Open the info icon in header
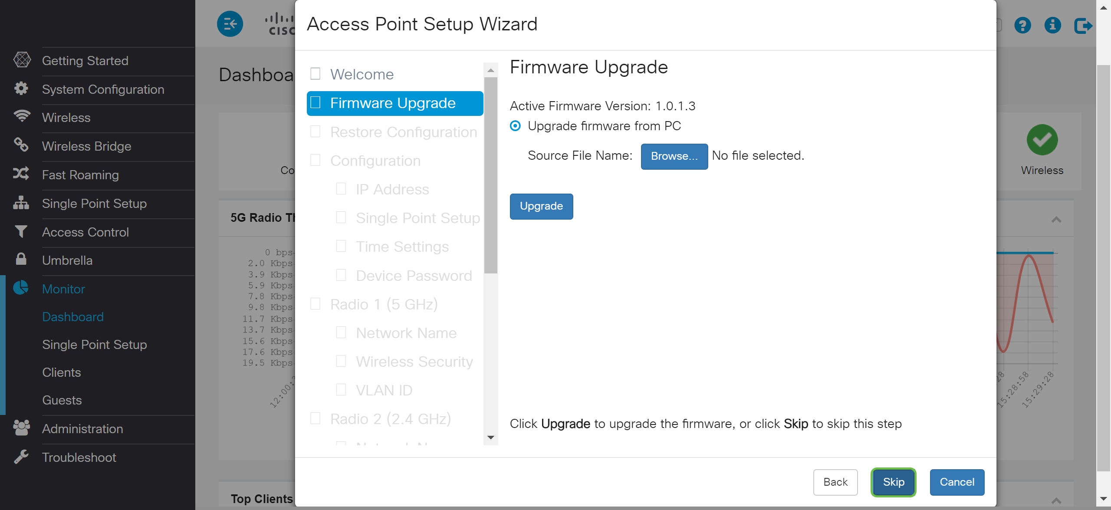 [1052, 25]
